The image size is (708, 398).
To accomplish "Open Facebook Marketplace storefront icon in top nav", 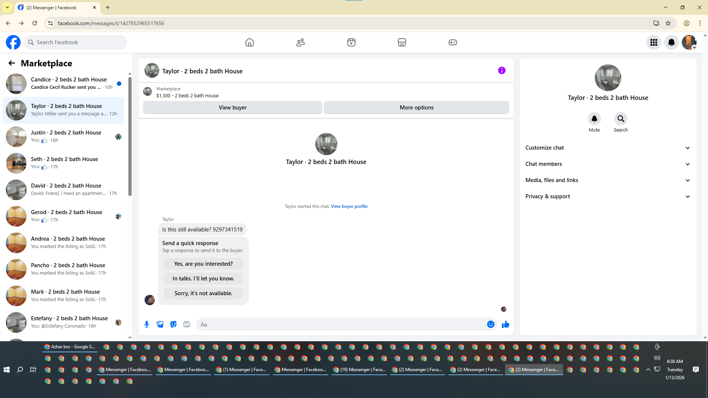I will point(402,42).
